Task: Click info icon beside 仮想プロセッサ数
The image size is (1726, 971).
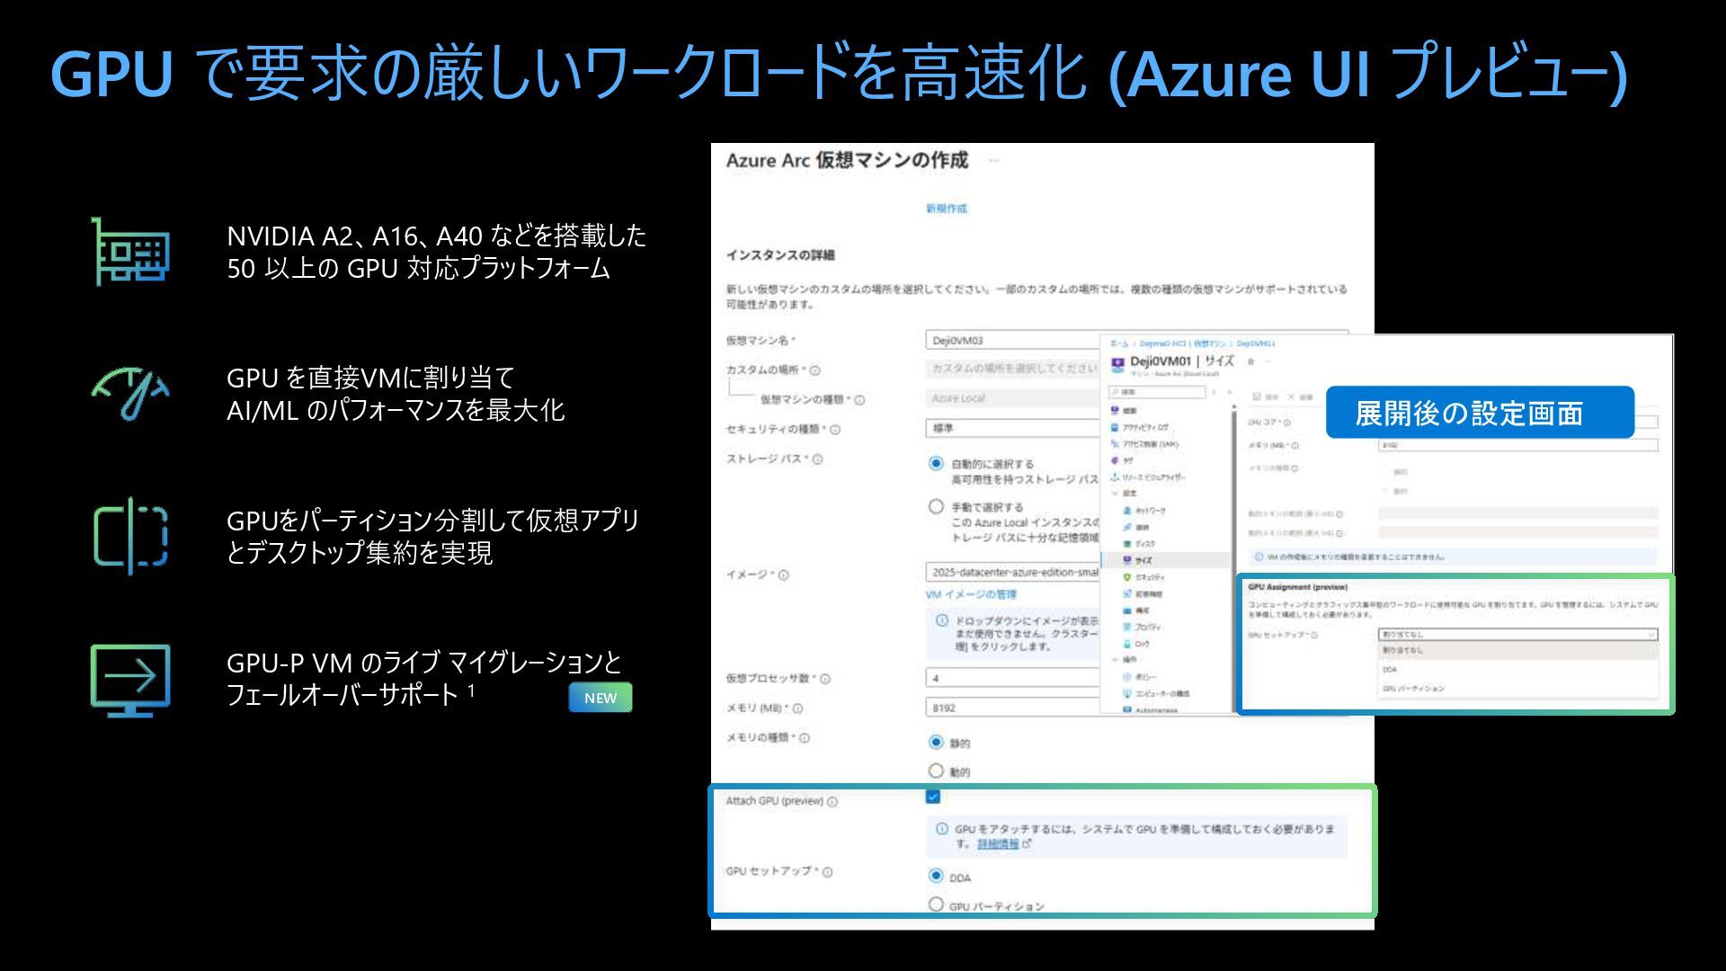Action: pos(825,679)
